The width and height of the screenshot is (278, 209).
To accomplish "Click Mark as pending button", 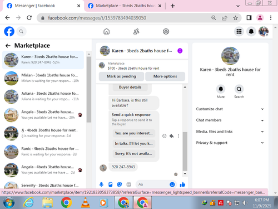I will pos(121,76).
